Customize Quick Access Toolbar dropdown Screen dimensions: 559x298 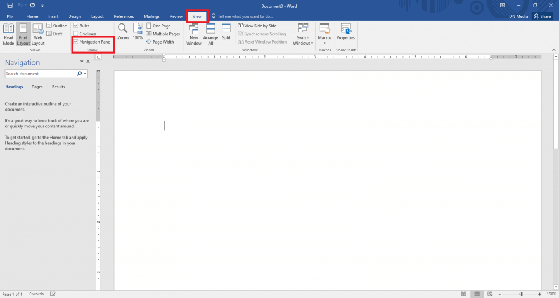pos(42,6)
